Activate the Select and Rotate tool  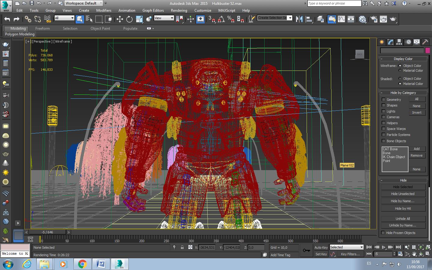pyautogui.click(x=129, y=19)
